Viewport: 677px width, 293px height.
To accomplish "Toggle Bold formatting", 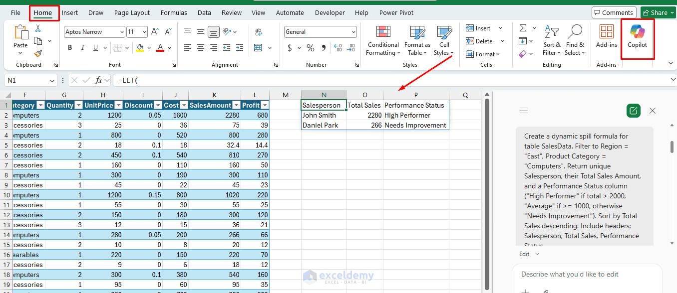I will tap(70, 48).
